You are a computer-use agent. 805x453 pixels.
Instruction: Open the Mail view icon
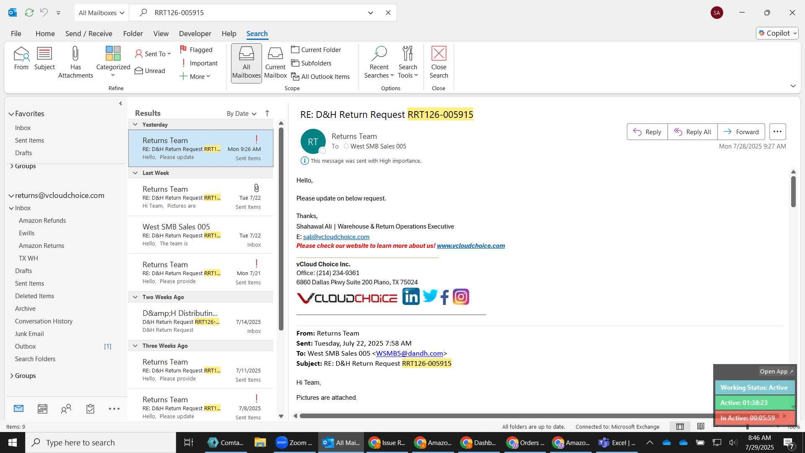pyautogui.click(x=18, y=409)
